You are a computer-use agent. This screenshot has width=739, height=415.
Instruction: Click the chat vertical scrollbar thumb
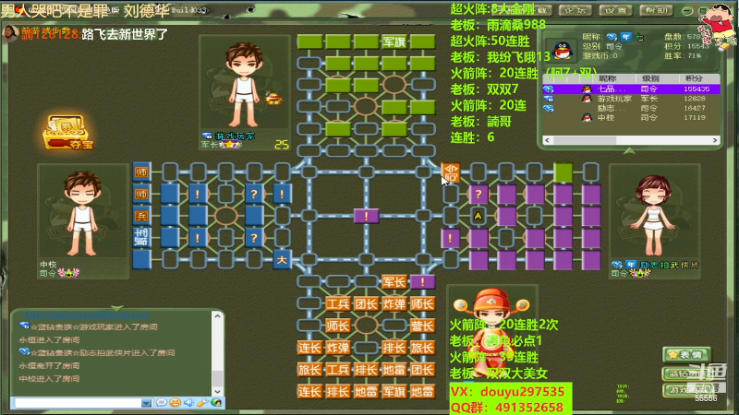(217, 378)
